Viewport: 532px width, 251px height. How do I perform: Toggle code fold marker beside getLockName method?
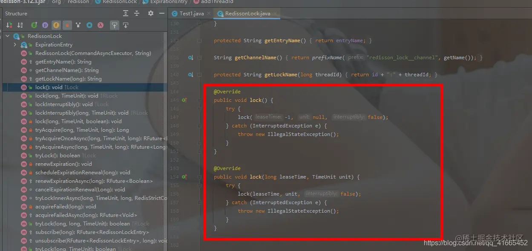click(200, 75)
